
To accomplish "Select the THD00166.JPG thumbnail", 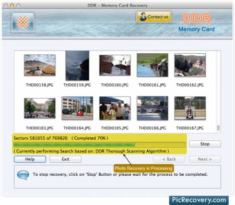I will tap(152, 108).
